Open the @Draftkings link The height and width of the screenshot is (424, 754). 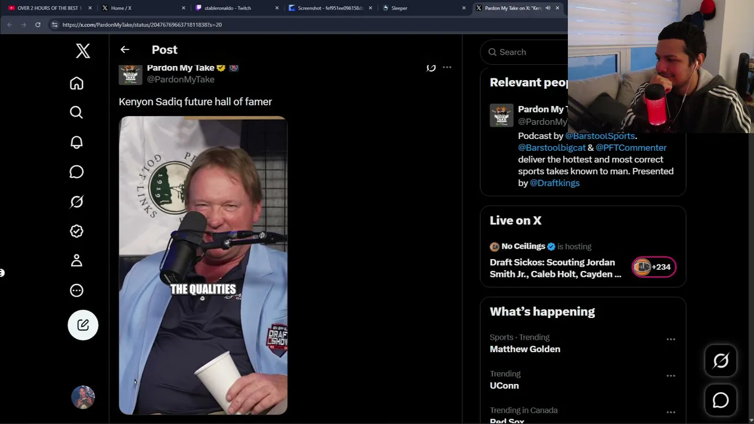[555, 183]
